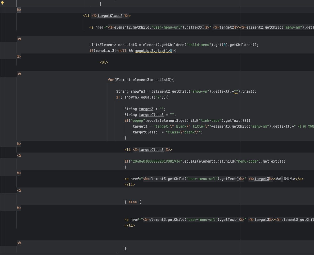Click the "2040403000002019081934" menu code string
This screenshot has width=314, height=255.
pos(156,161)
